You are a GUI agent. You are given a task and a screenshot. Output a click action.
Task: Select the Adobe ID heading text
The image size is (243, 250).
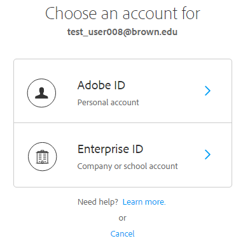tap(101, 85)
